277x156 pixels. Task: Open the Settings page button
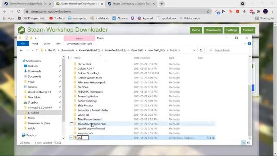pyautogui.click(x=232, y=30)
